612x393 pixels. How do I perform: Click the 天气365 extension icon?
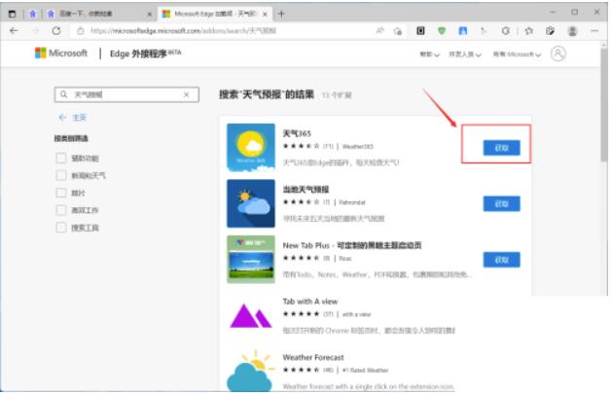pos(251,148)
